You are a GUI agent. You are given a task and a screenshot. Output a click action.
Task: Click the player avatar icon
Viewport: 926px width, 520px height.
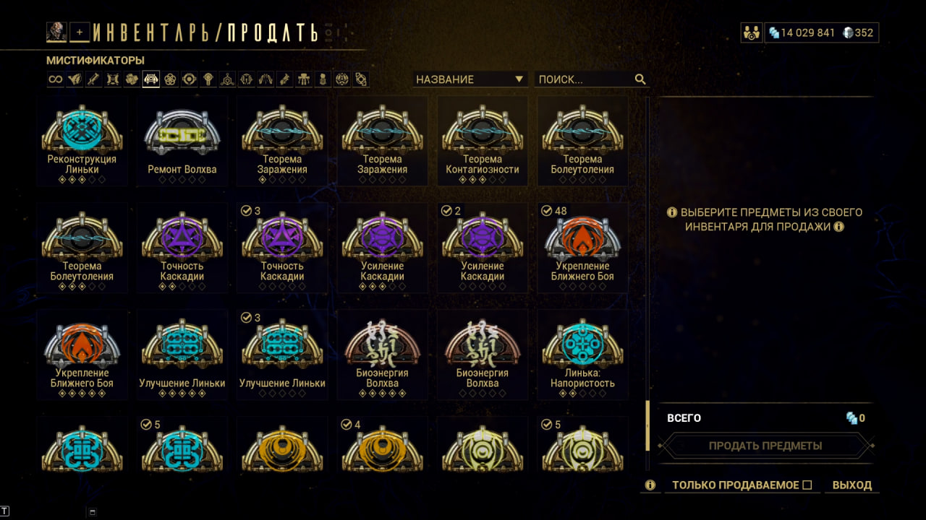(x=56, y=32)
